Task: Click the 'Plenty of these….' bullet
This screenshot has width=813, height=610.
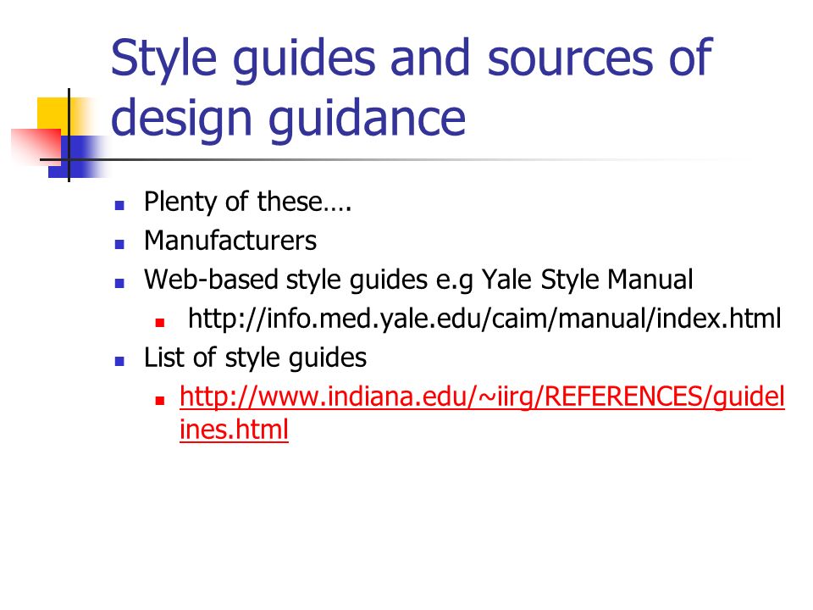Action: coord(248,202)
